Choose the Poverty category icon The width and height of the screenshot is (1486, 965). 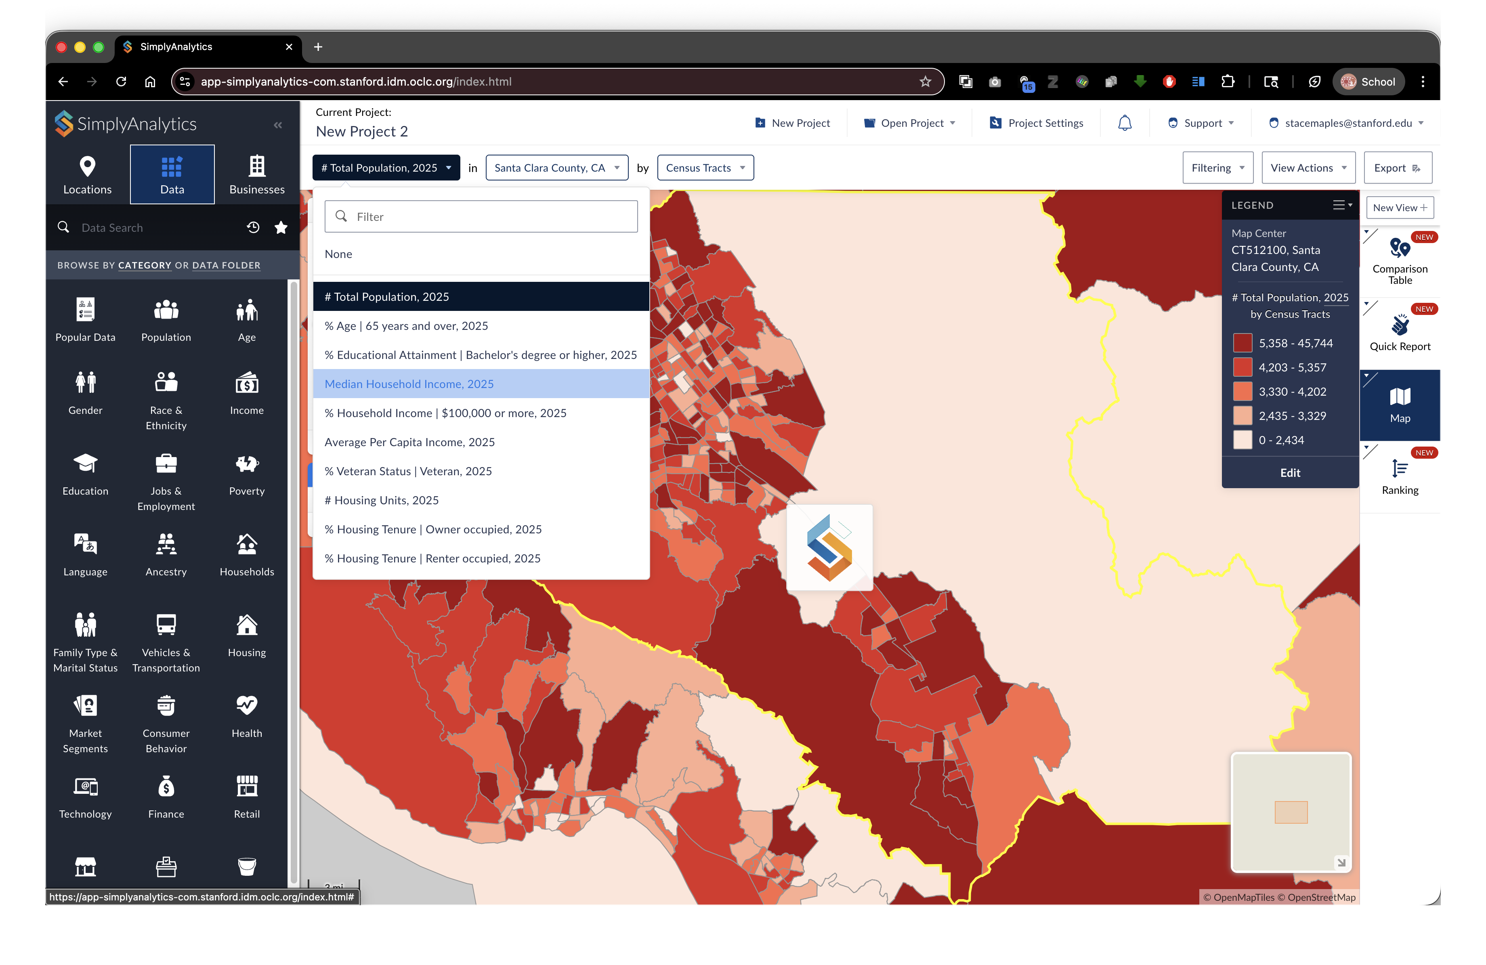(x=247, y=463)
